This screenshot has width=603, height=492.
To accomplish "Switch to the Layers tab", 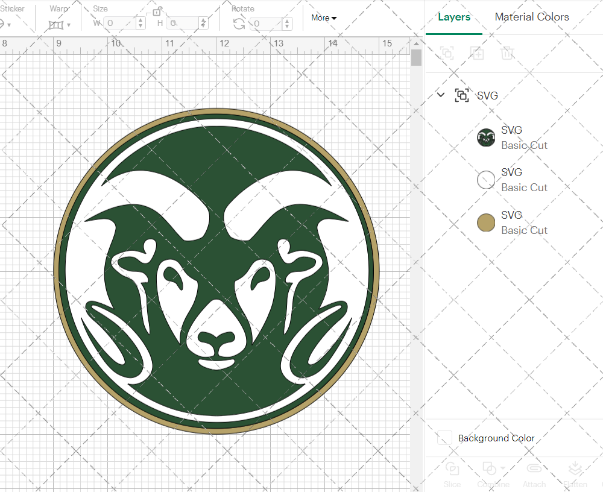I will [x=454, y=17].
